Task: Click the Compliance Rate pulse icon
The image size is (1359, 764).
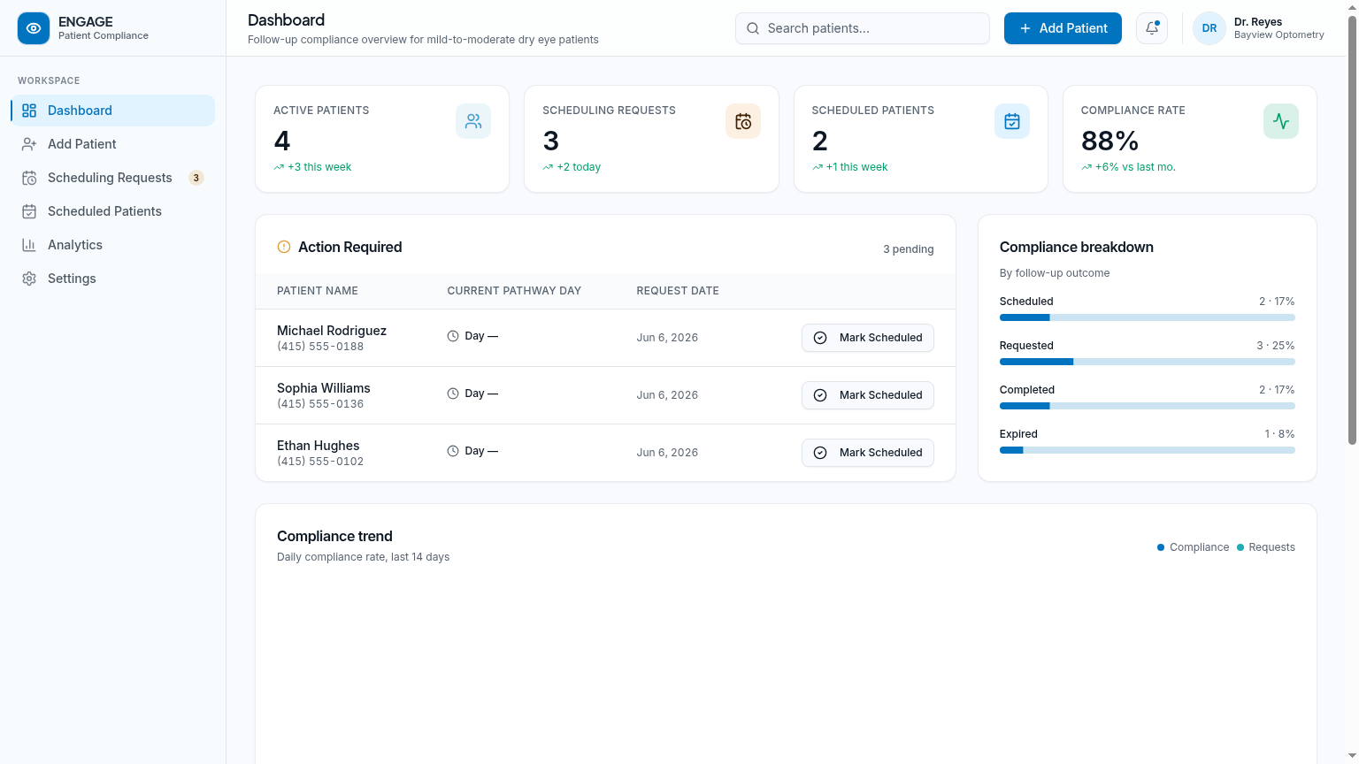Action: (x=1281, y=121)
